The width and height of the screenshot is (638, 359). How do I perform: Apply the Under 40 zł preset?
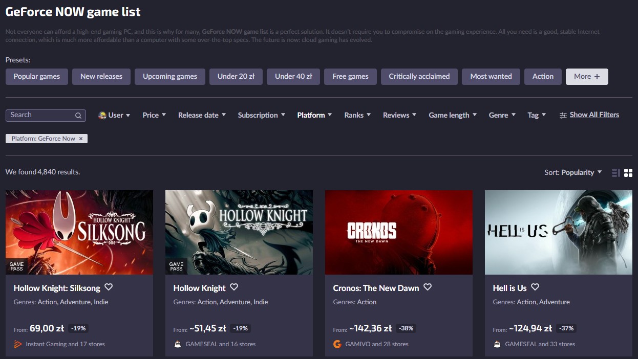coord(293,77)
